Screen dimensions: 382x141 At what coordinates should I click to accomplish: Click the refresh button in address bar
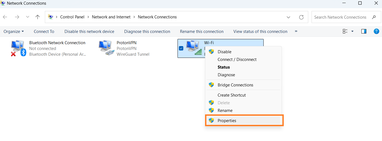[x=301, y=17]
